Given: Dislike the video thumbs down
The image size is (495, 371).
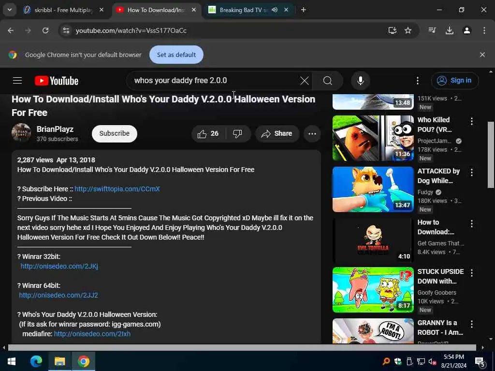Looking at the screenshot, I should (x=238, y=134).
